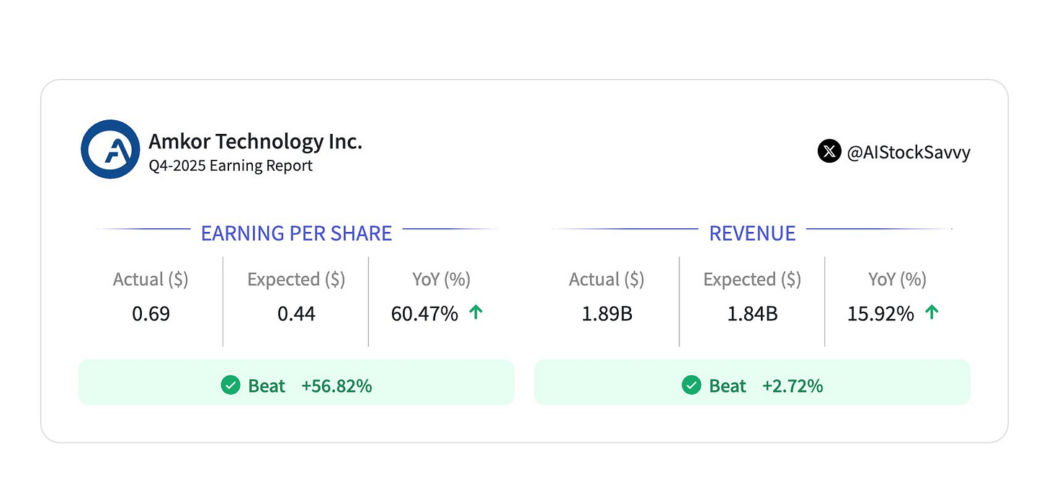The image size is (1049, 481).
Task: Click the revenue Expected ($) column label
Action: [x=752, y=279]
